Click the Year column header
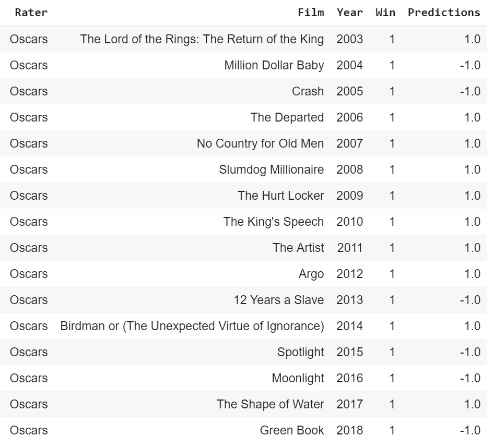 (x=350, y=13)
